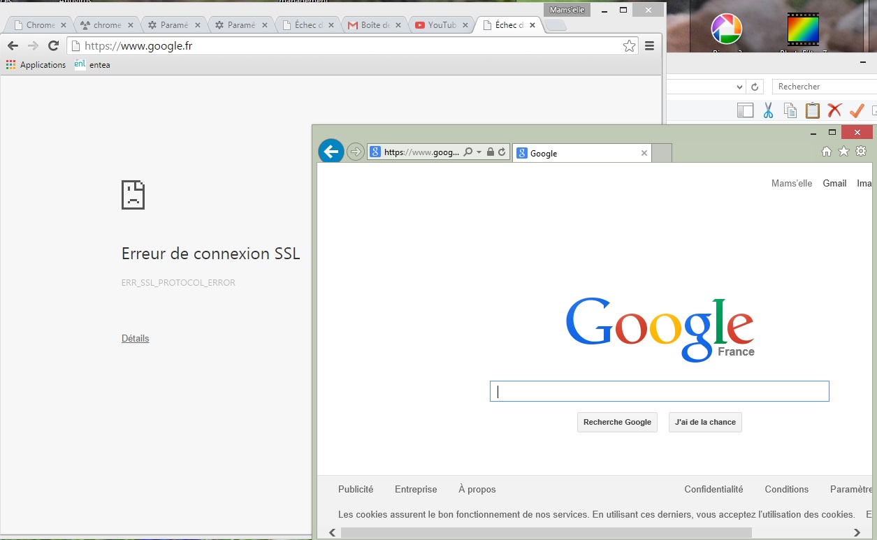This screenshot has height=540, width=877.
Task: Close the Google tab in Internet Explorer
Action: pos(644,153)
